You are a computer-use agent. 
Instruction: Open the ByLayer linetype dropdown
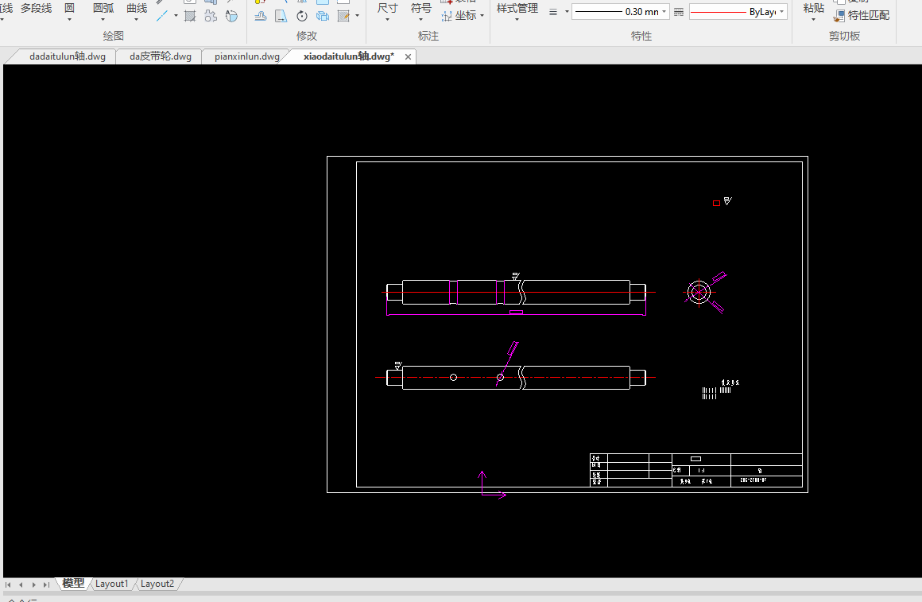[x=782, y=12]
